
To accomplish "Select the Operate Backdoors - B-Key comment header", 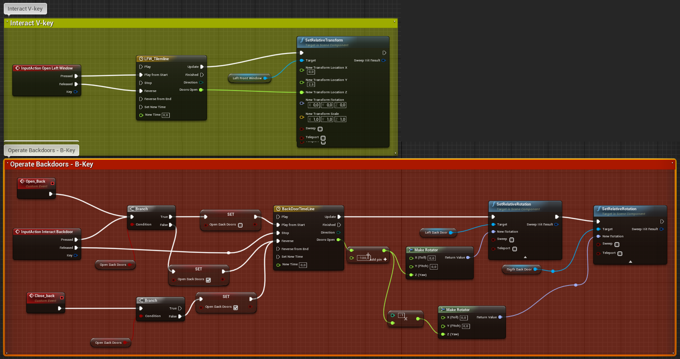I will 340,164.
